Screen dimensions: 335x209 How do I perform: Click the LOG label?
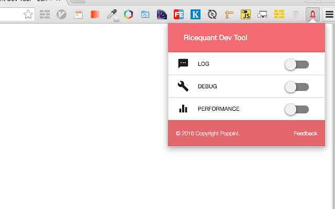click(204, 64)
